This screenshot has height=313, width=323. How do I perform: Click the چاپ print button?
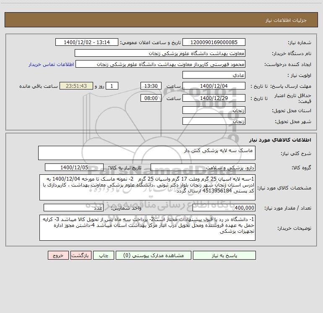click(104, 255)
